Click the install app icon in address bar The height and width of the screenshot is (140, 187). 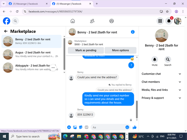click(161, 12)
